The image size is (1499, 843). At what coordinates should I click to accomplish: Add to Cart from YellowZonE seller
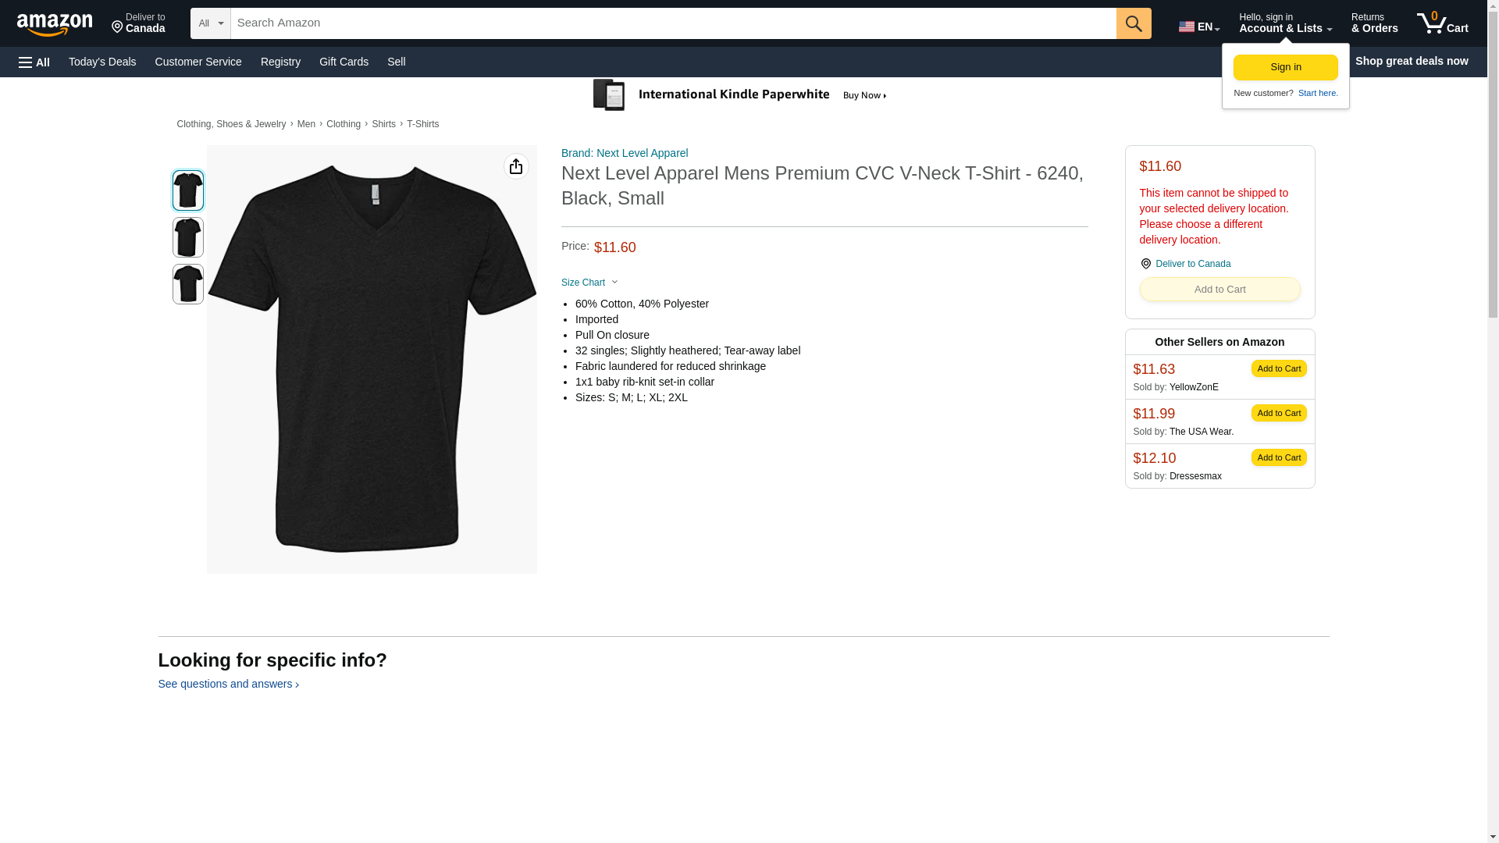(1278, 368)
